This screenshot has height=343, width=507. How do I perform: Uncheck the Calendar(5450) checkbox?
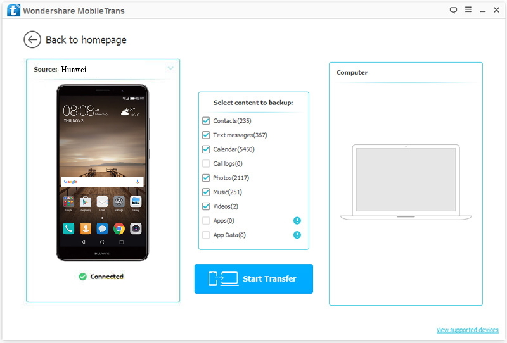[206, 149]
